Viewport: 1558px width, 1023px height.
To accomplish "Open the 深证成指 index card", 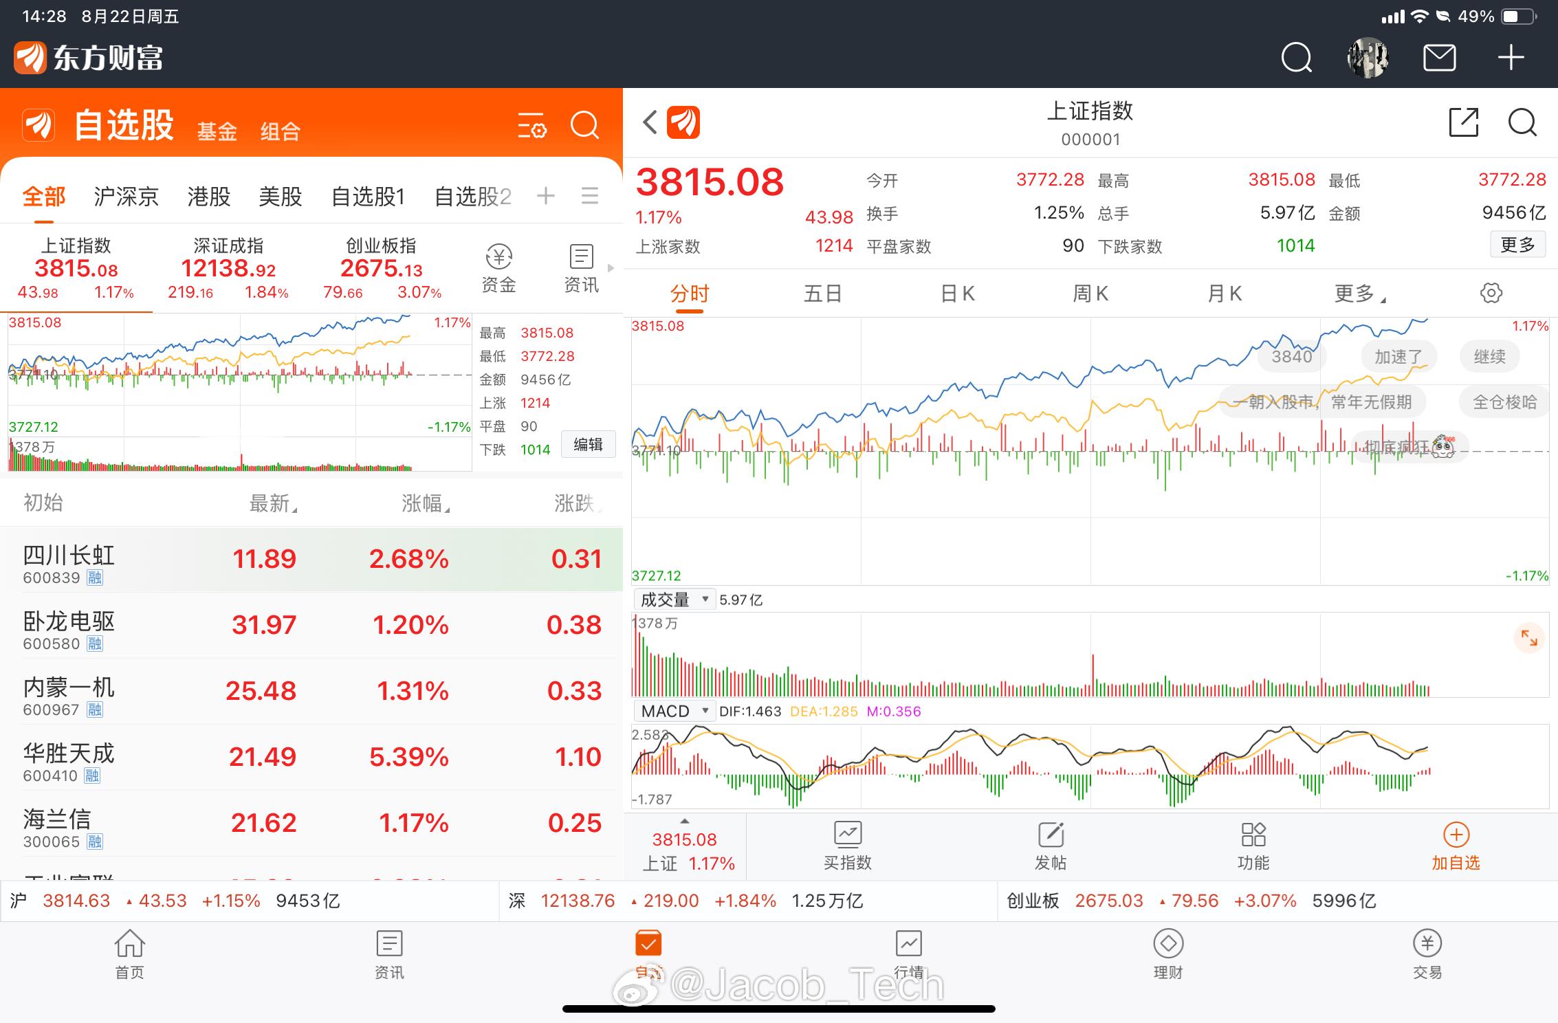I will tap(228, 268).
